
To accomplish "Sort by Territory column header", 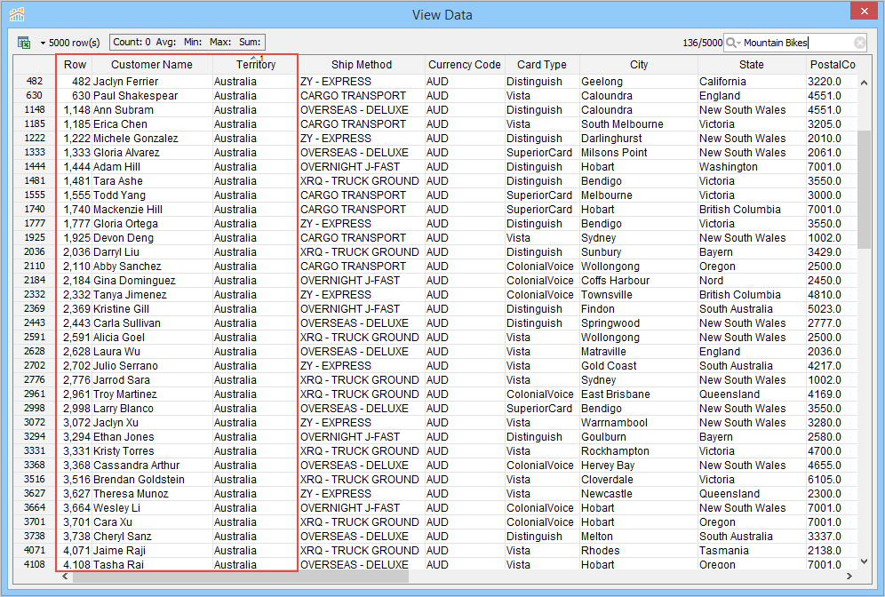I will (x=255, y=64).
